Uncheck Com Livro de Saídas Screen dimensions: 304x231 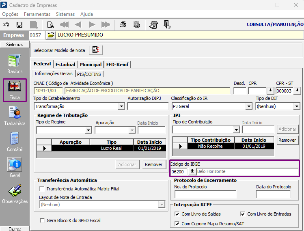pyautogui.click(x=177, y=214)
